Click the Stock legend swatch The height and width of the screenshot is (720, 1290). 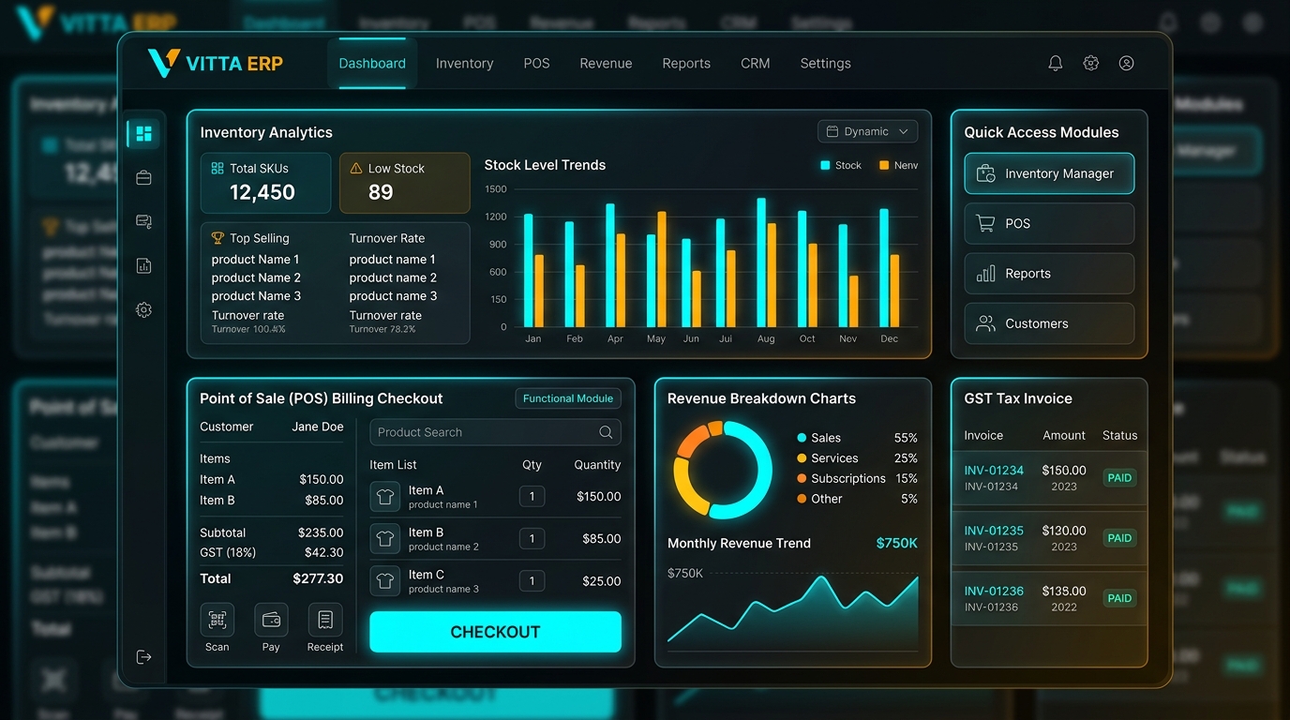coord(825,165)
